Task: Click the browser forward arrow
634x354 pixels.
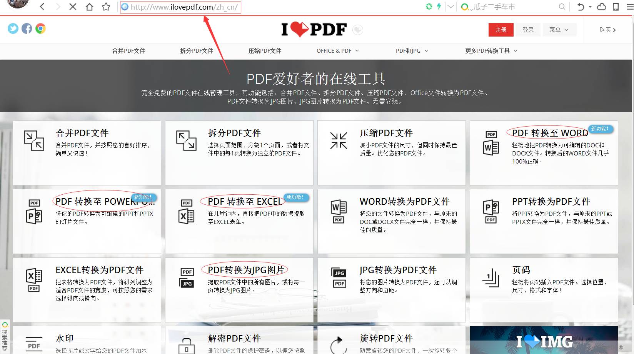Action: coord(58,7)
